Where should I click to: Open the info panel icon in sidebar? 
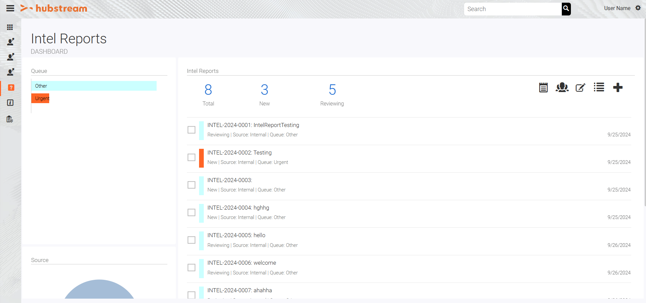[10, 102]
